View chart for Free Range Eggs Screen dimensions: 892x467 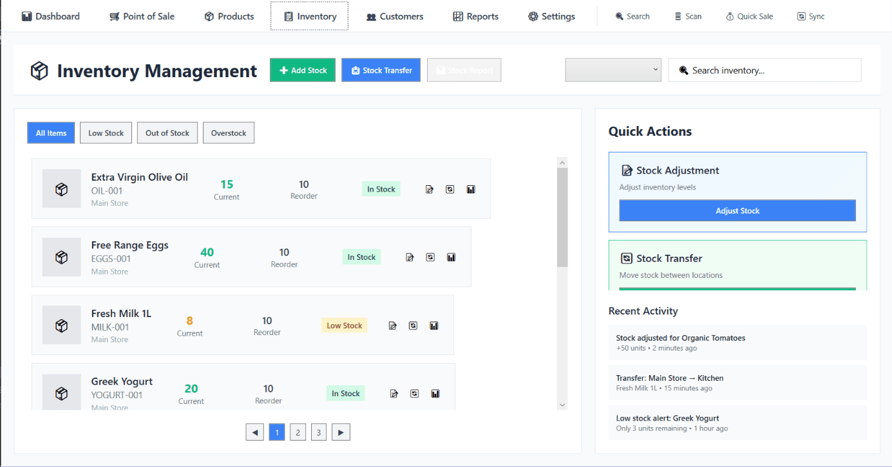451,257
